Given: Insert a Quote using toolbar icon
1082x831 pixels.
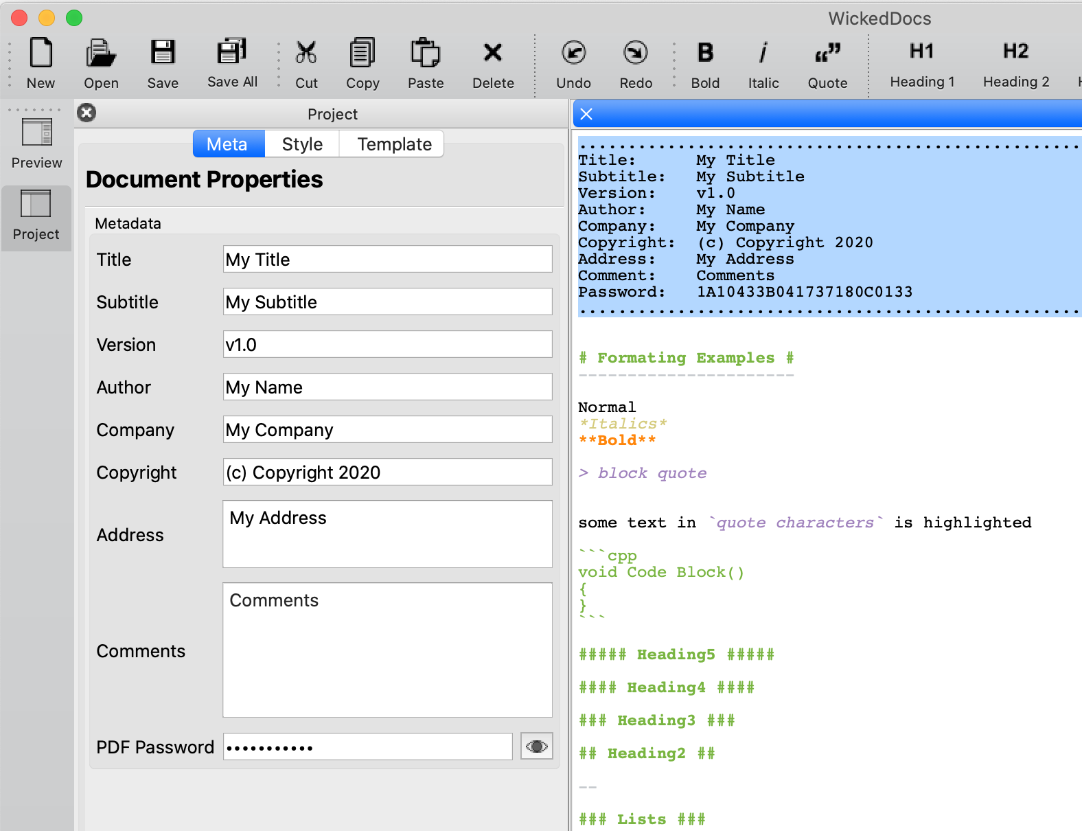Looking at the screenshot, I should tap(827, 54).
